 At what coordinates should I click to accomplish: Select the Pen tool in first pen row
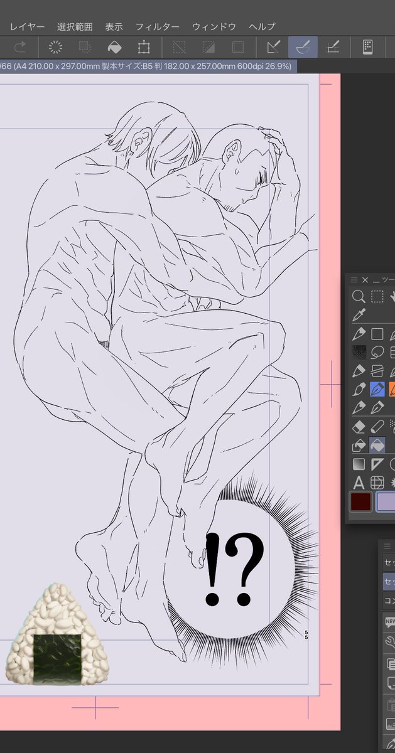pyautogui.click(x=359, y=334)
